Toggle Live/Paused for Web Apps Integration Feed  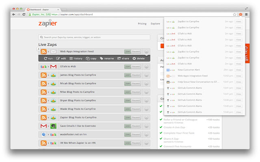(x=133, y=51)
